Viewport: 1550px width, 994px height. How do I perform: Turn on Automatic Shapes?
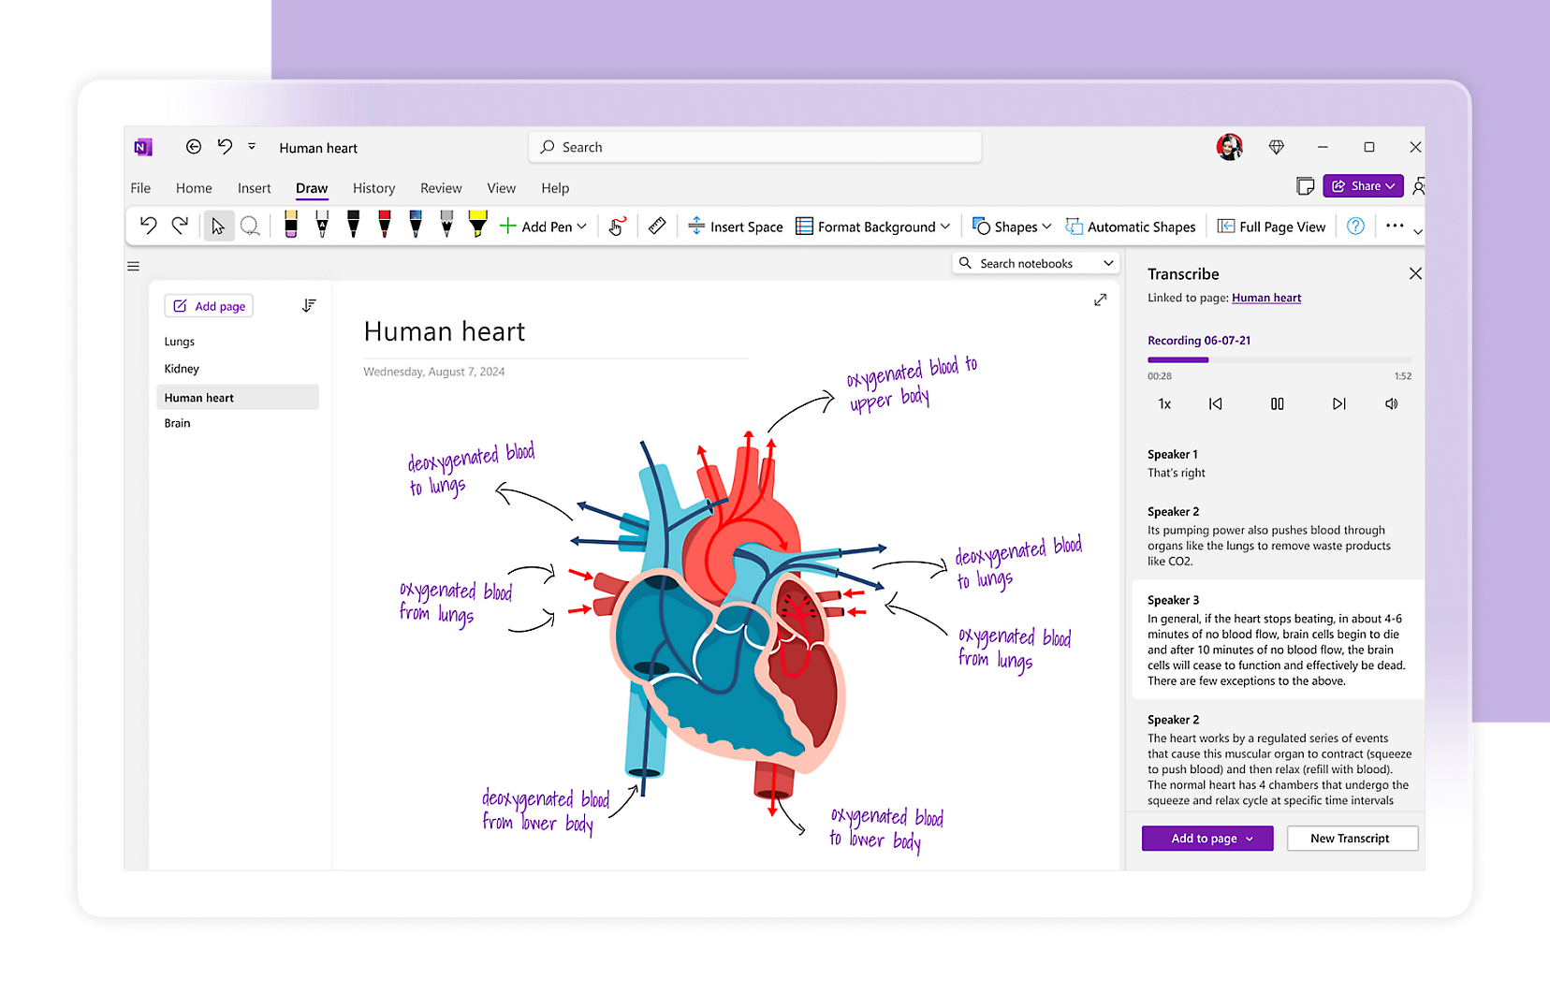1131,227
